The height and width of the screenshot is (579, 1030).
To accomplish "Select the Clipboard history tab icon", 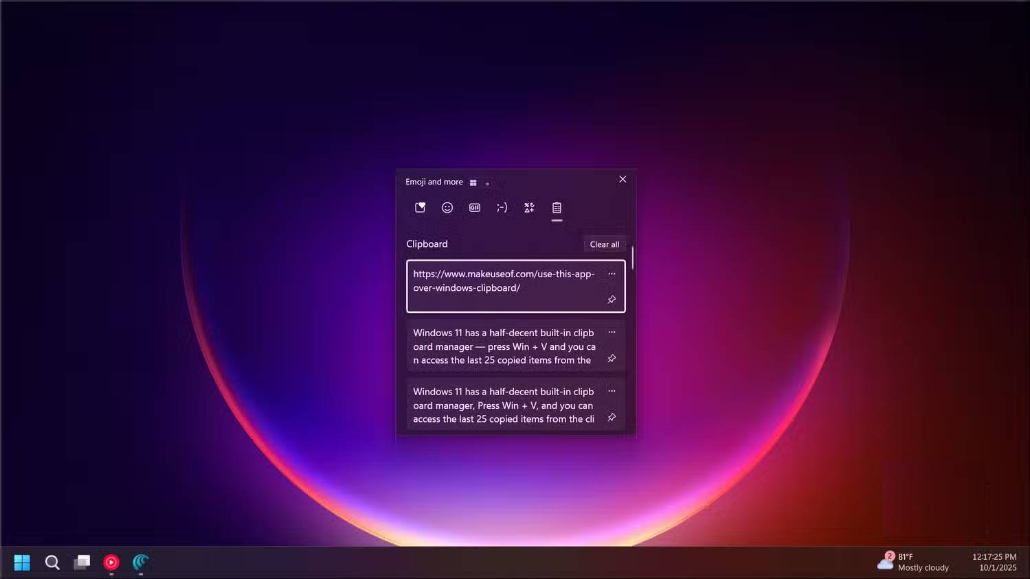I will 557,207.
